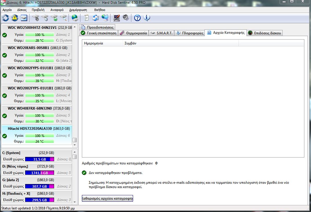Open the Δίσκος menu

pyautogui.click(x=22, y=10)
